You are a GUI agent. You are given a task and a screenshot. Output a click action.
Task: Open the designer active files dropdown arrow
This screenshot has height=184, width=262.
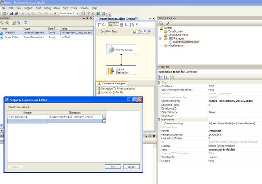pos(150,19)
